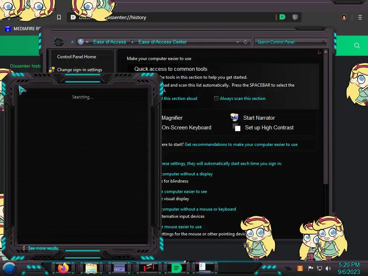Open the Magnifier option

click(x=172, y=118)
